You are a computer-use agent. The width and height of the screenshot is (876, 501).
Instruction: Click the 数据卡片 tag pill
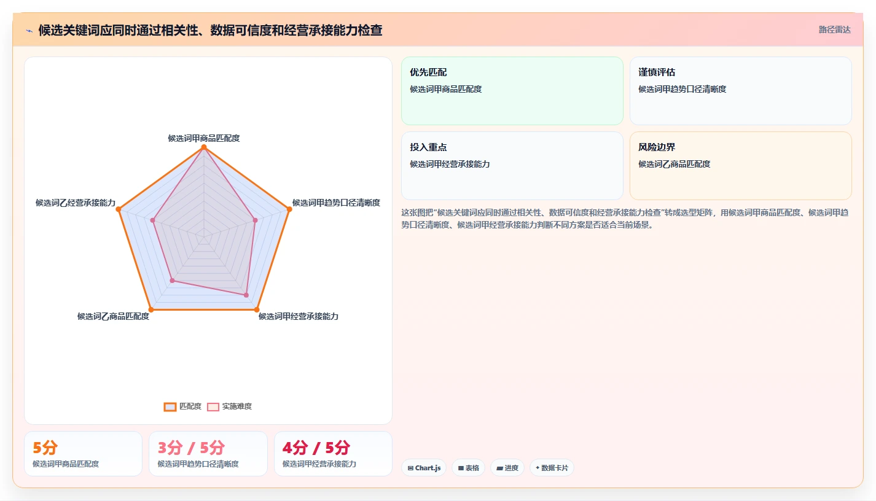click(552, 468)
